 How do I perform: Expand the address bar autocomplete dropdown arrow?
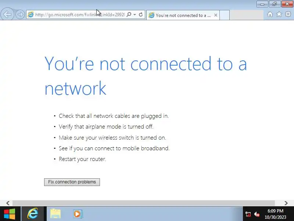[x=135, y=15]
